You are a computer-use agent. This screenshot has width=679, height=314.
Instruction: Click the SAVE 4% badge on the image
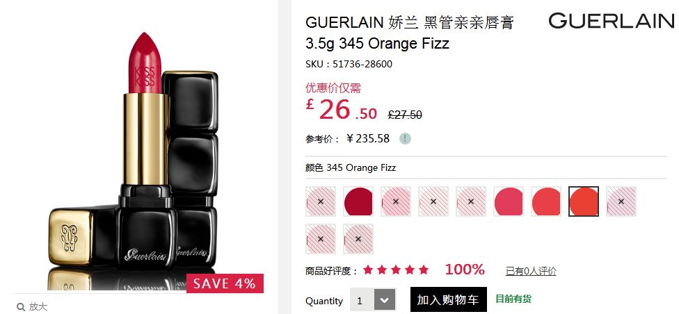pyautogui.click(x=225, y=283)
